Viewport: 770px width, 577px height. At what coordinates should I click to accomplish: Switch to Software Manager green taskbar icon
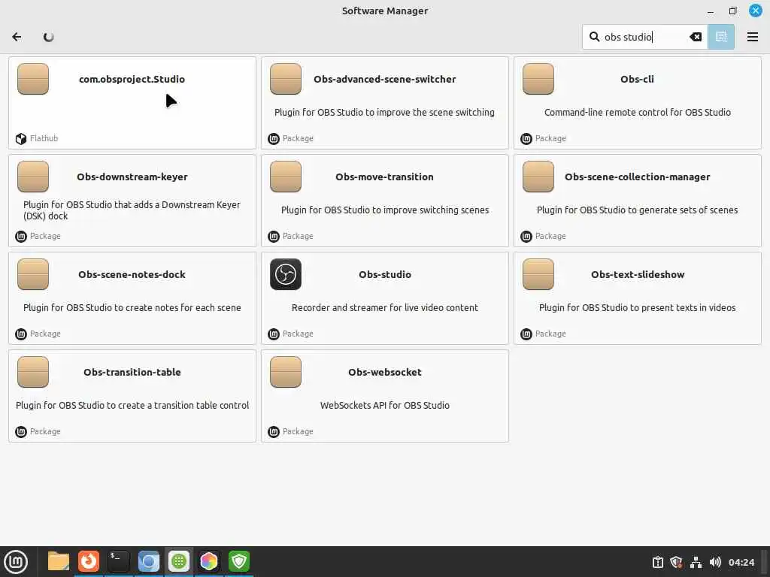pyautogui.click(x=179, y=561)
